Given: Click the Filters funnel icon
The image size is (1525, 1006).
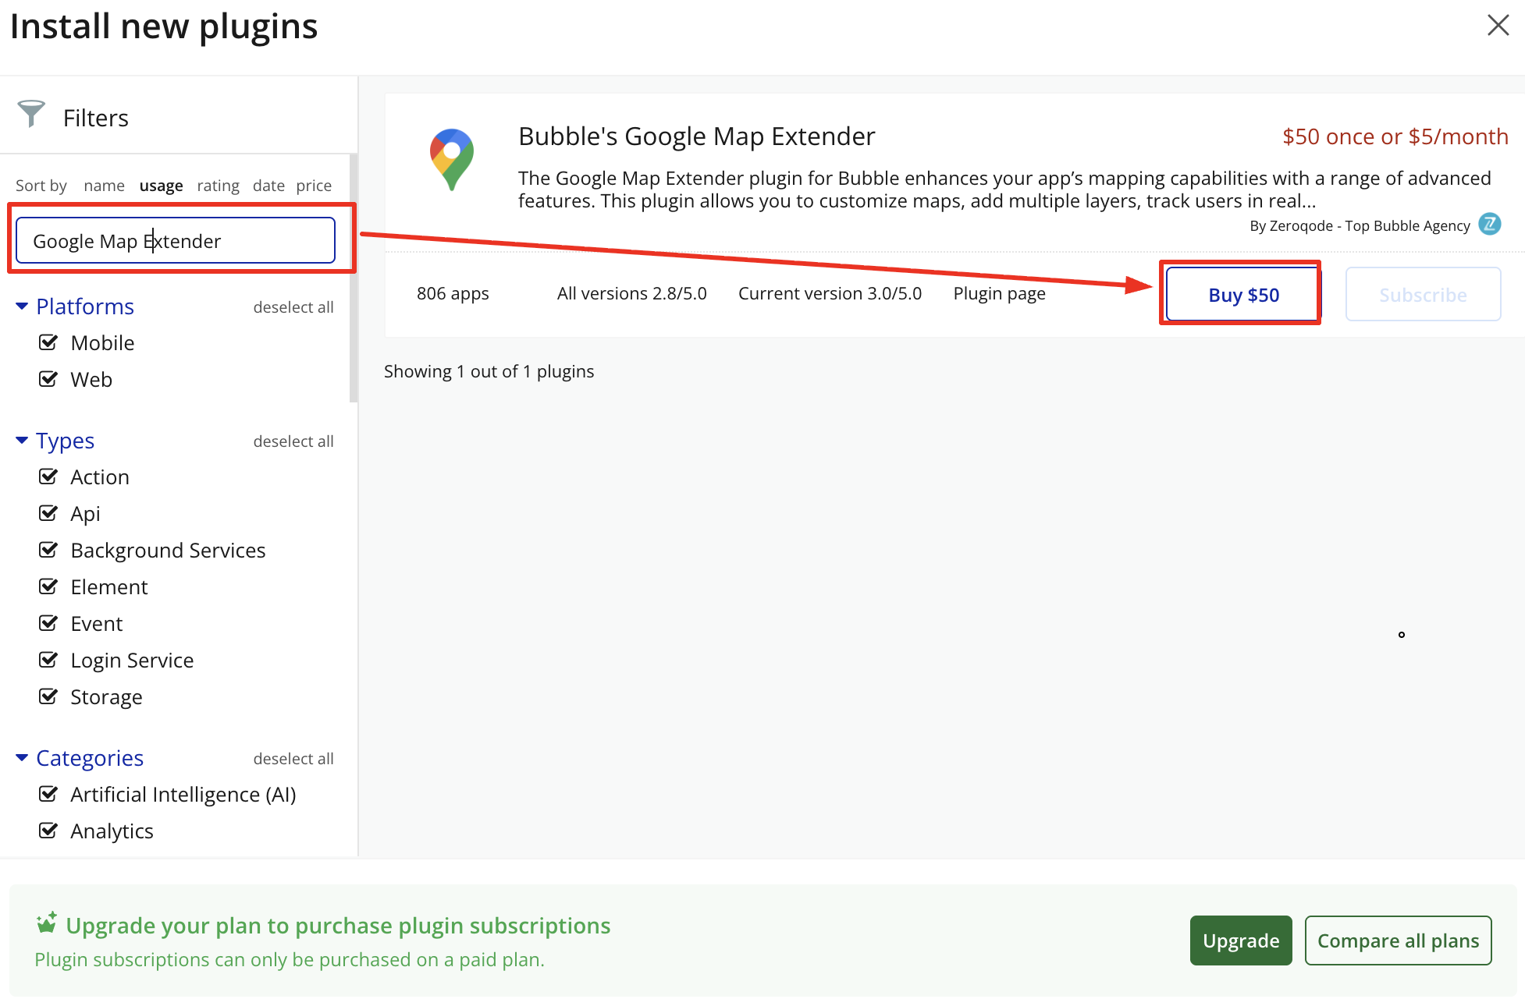Looking at the screenshot, I should (x=31, y=114).
